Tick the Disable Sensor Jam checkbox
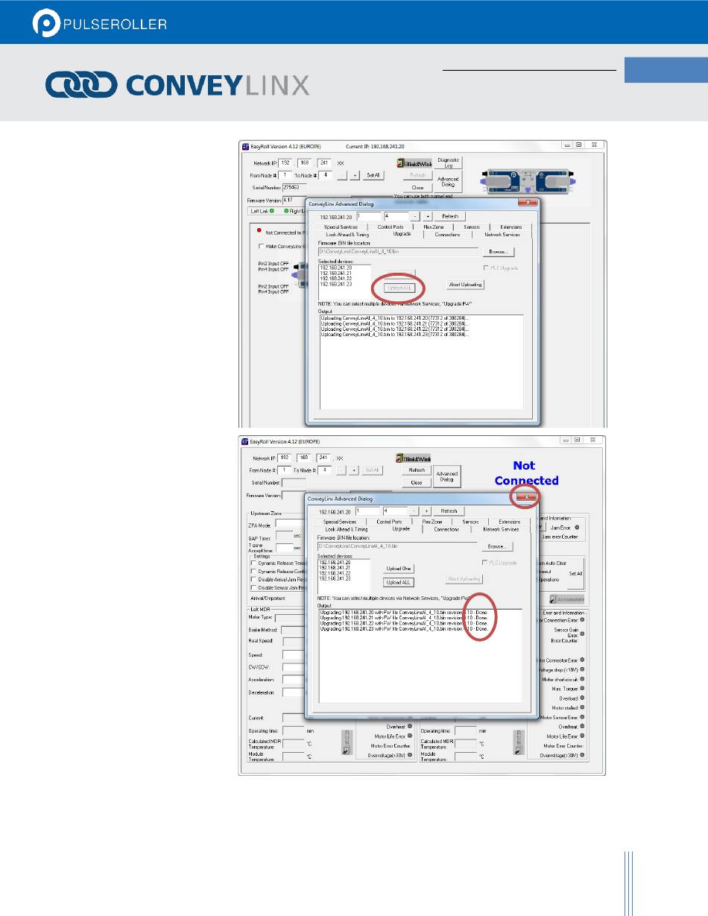This screenshot has height=916, width=708. (x=255, y=587)
